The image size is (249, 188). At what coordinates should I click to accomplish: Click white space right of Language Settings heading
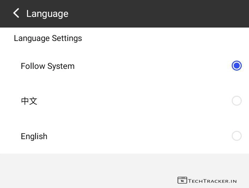(163, 38)
